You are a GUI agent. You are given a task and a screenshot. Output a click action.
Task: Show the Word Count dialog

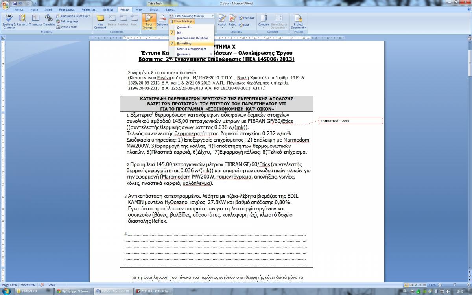point(66,27)
